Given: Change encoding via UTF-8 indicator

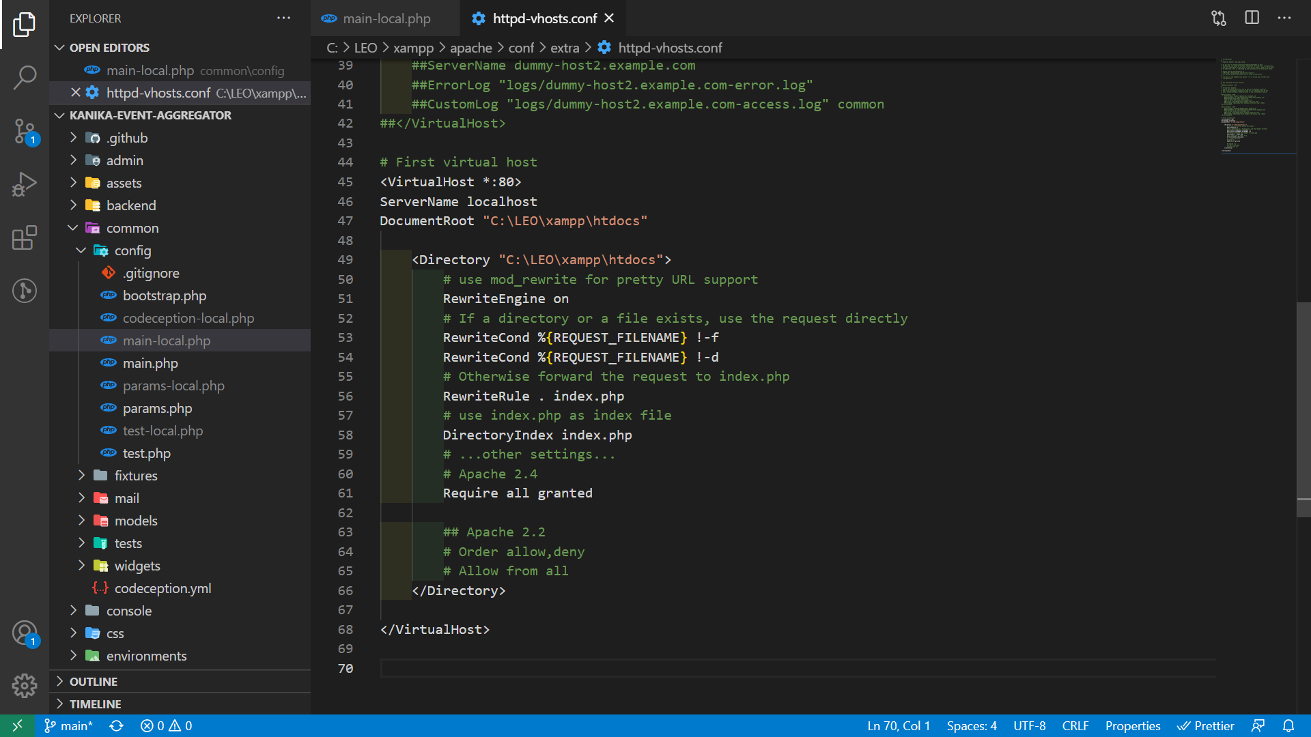Looking at the screenshot, I should 1029,725.
